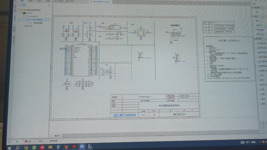Open PCB1 in the project tree
This screenshot has width=267, height=150.
coord(30,26)
